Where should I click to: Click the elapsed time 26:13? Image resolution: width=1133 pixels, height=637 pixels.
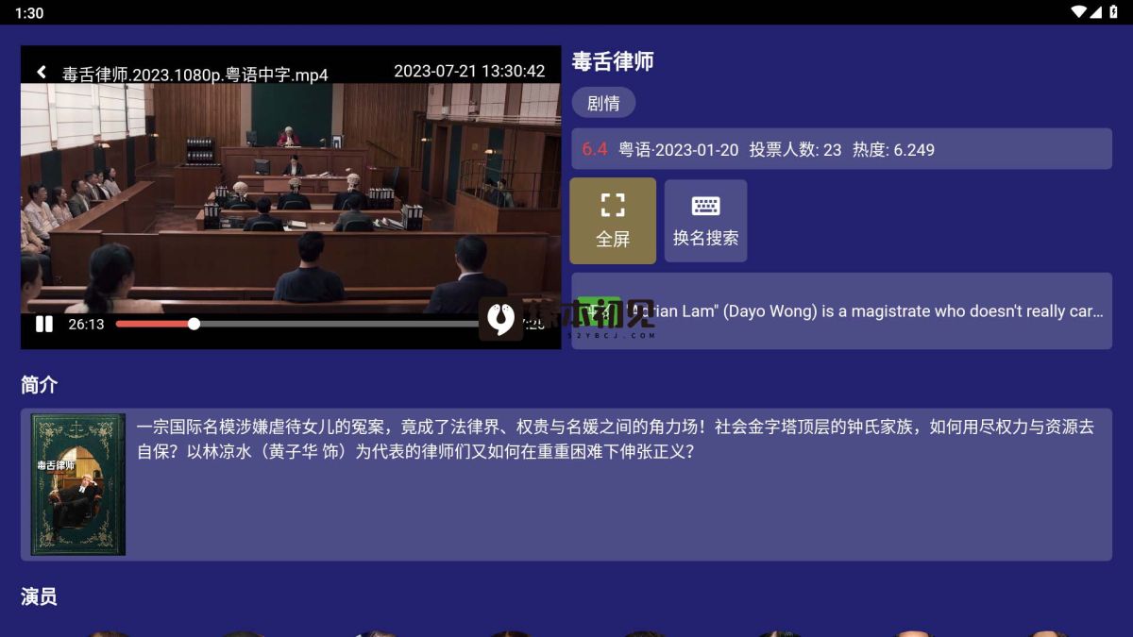(x=86, y=324)
